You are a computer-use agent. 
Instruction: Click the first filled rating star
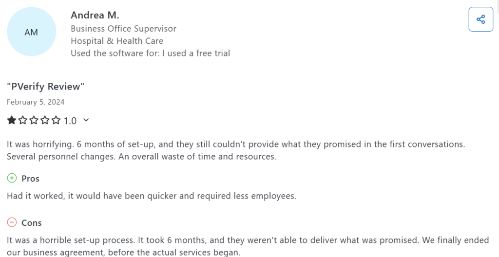(12, 120)
